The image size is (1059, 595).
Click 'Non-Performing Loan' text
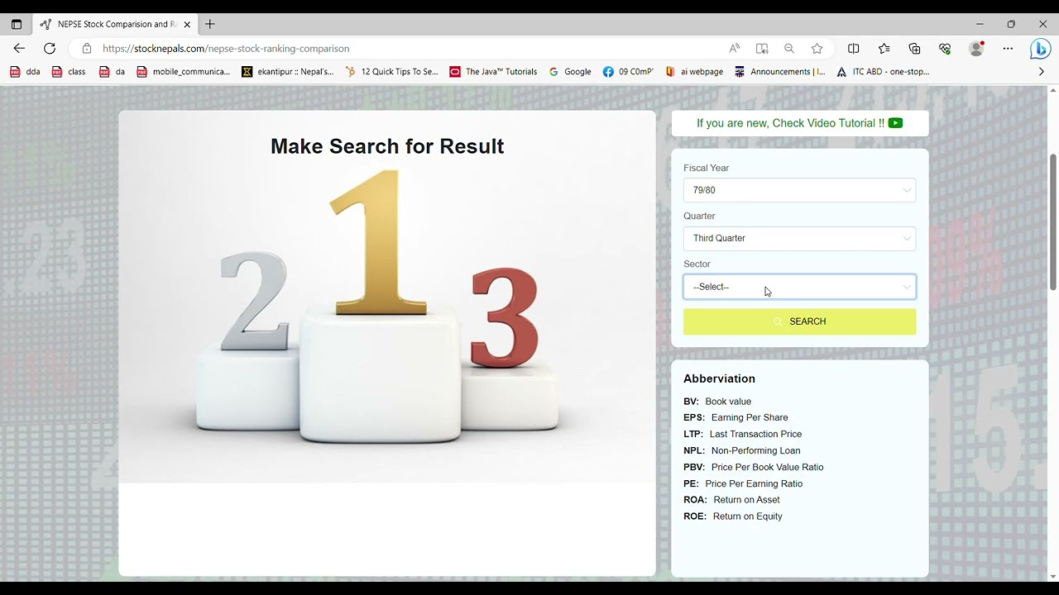click(755, 450)
